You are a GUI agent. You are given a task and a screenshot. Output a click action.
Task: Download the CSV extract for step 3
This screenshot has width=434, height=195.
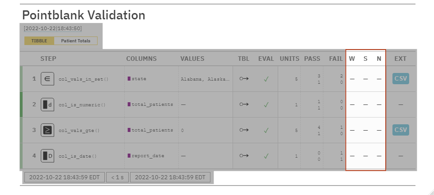coord(401,130)
